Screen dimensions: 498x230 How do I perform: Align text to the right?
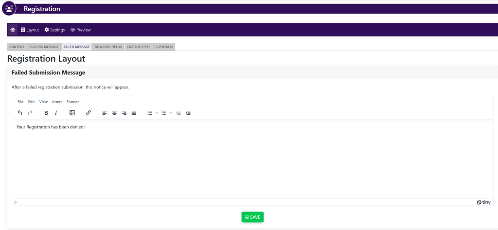tap(124, 113)
